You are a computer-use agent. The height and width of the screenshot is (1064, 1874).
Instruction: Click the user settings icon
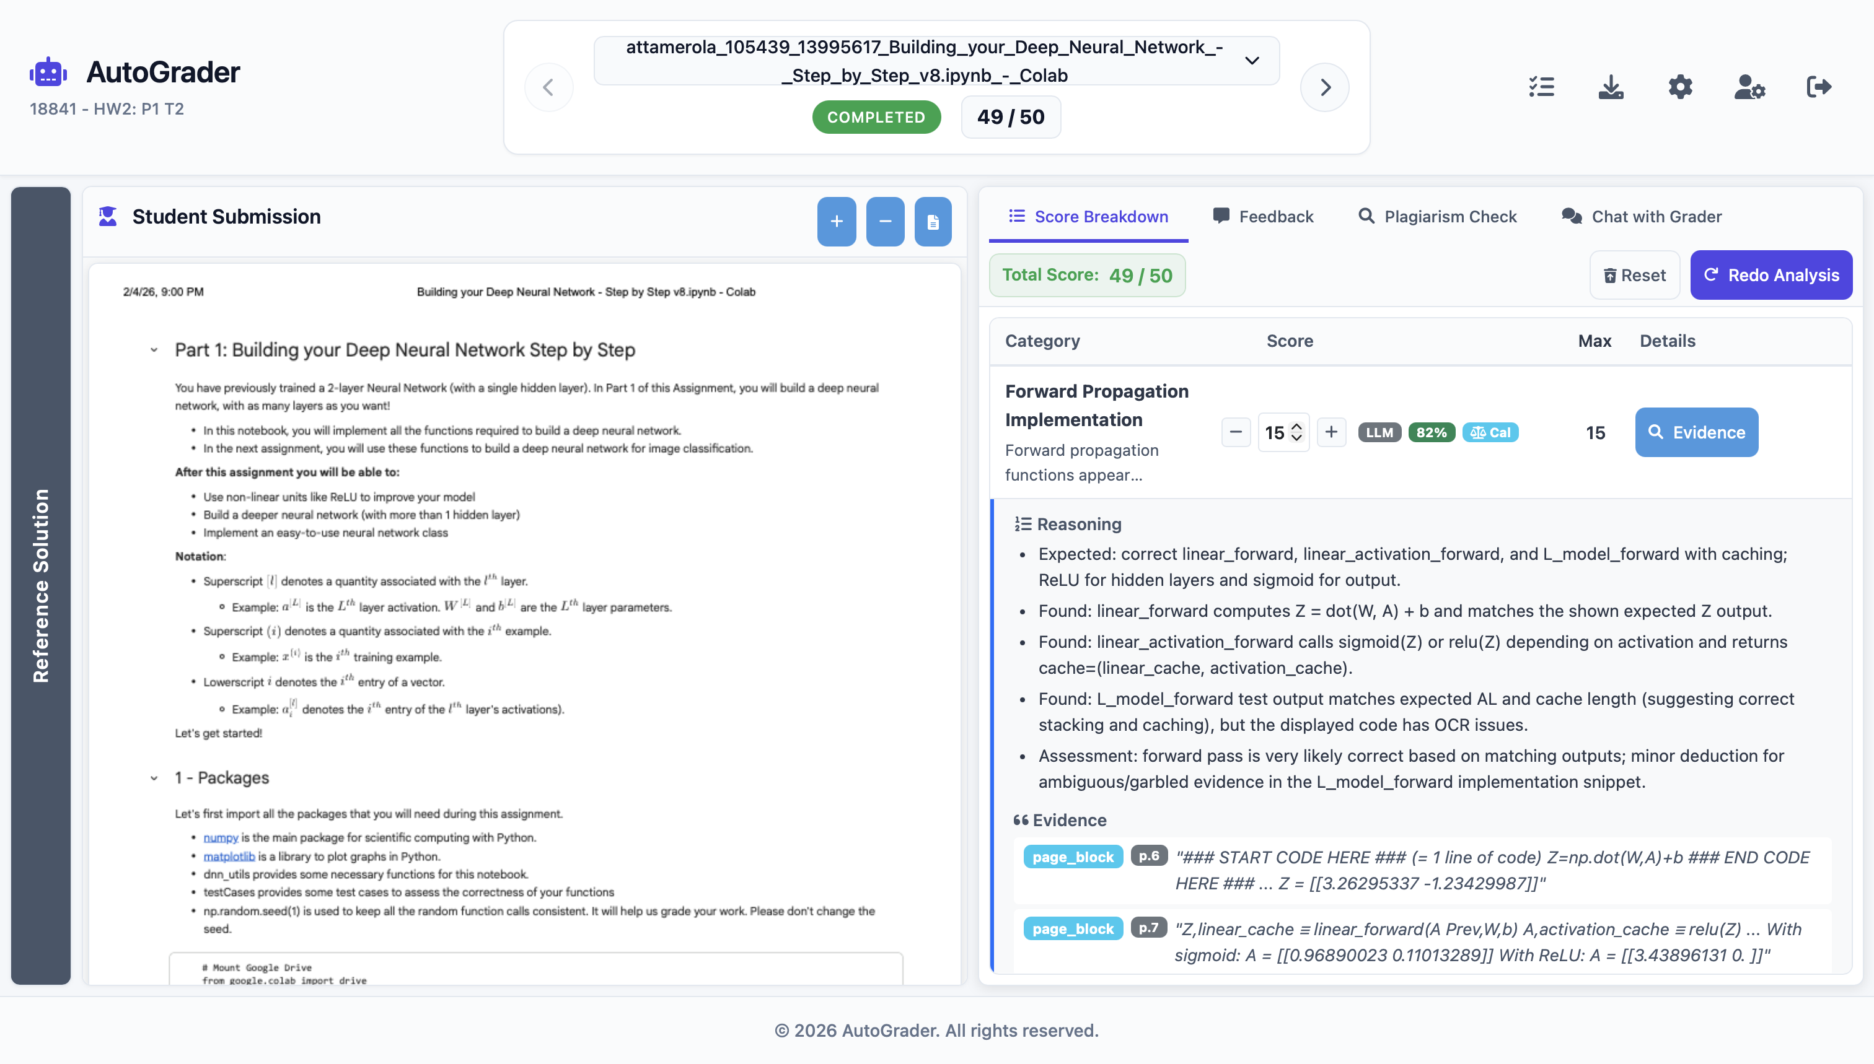click(1749, 87)
